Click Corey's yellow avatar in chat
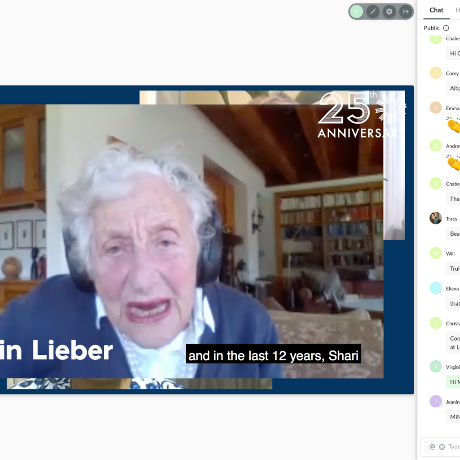460x460 pixels. (x=436, y=73)
